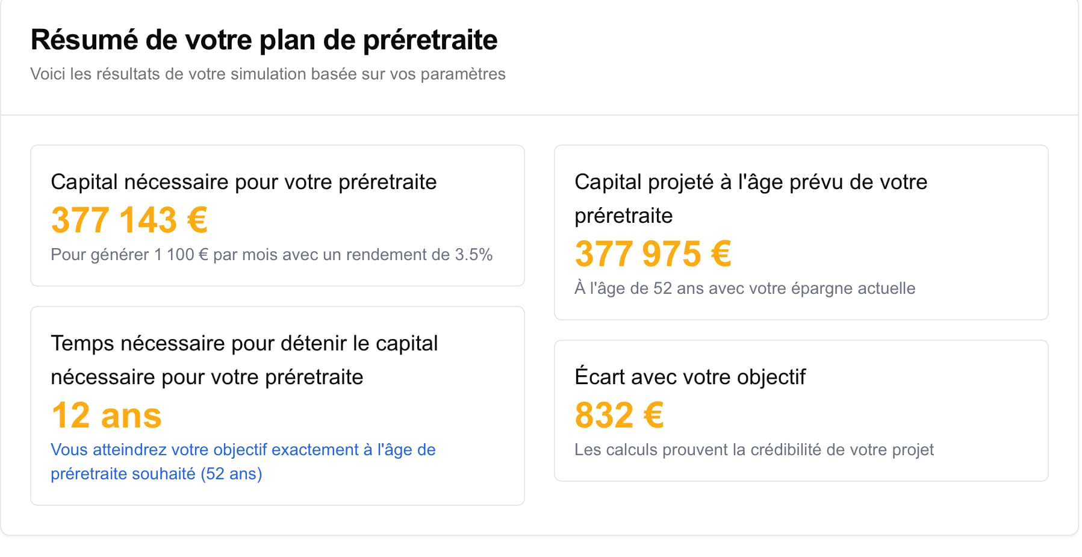Screen dimensions: 1082x557
Task: Click the Les calculs prouvent la crédibilité text
Action: coord(754,450)
